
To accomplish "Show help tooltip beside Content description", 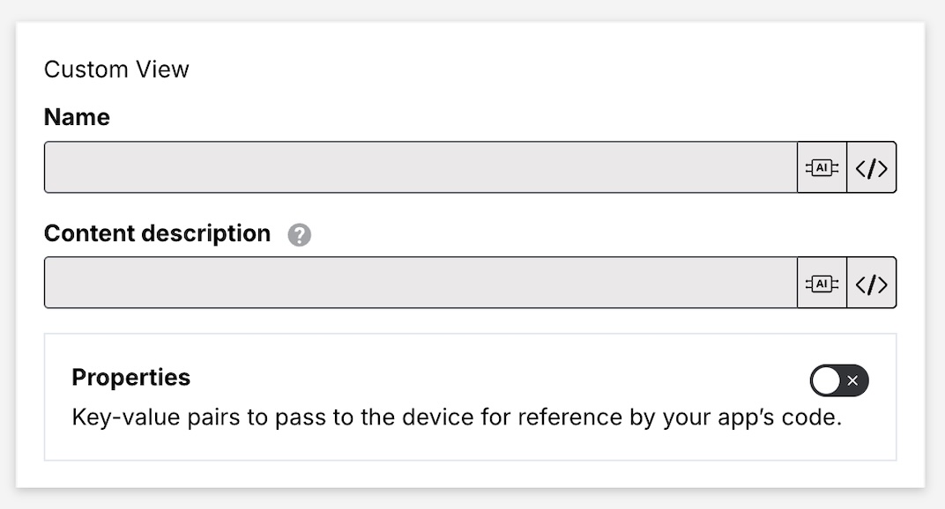I will tap(300, 235).
